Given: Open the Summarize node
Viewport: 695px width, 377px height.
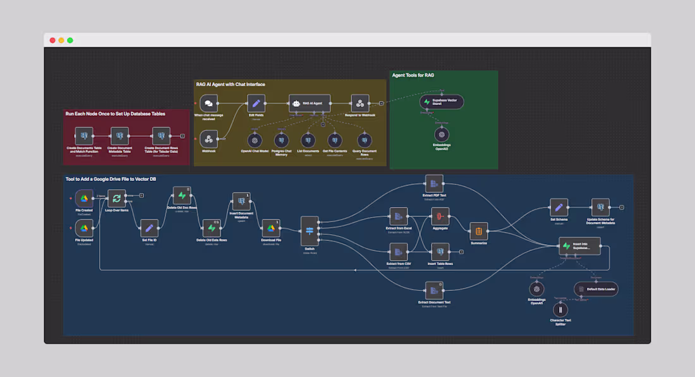Looking at the screenshot, I should pos(478,230).
